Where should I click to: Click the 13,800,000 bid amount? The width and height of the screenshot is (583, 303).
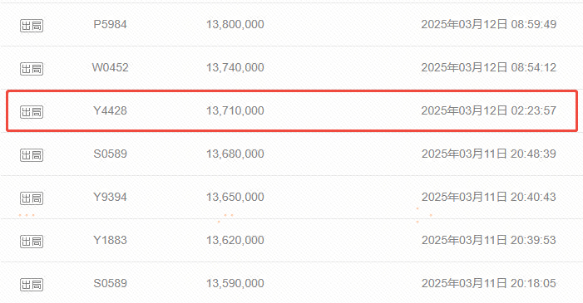pos(235,25)
